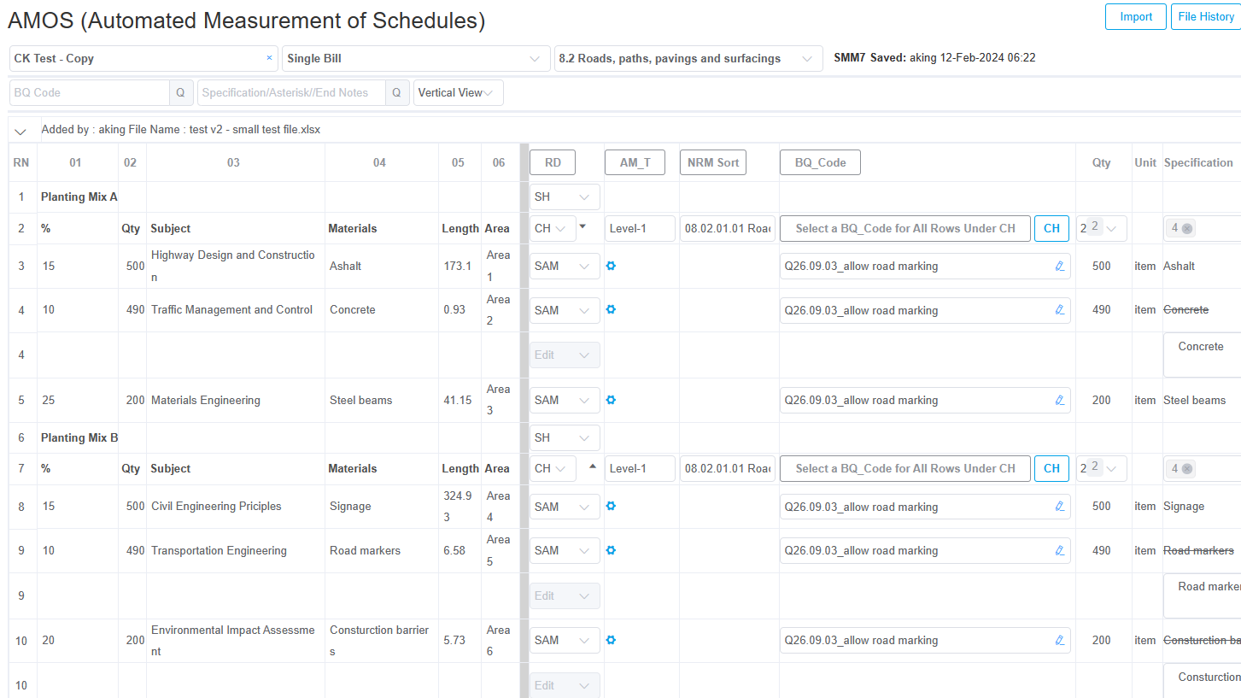Click the gear icon in the Steel beams row
This screenshot has width=1241, height=698.
click(611, 400)
